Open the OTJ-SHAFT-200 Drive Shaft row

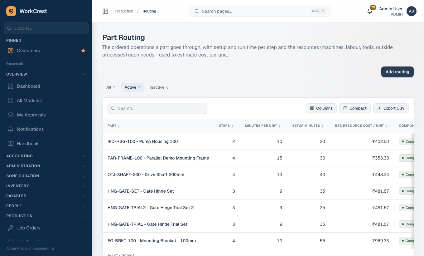(258, 175)
